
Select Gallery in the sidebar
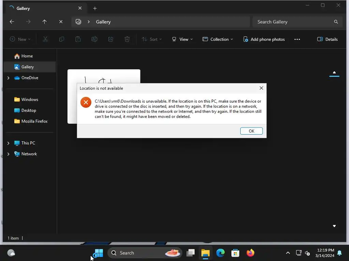pos(30,67)
